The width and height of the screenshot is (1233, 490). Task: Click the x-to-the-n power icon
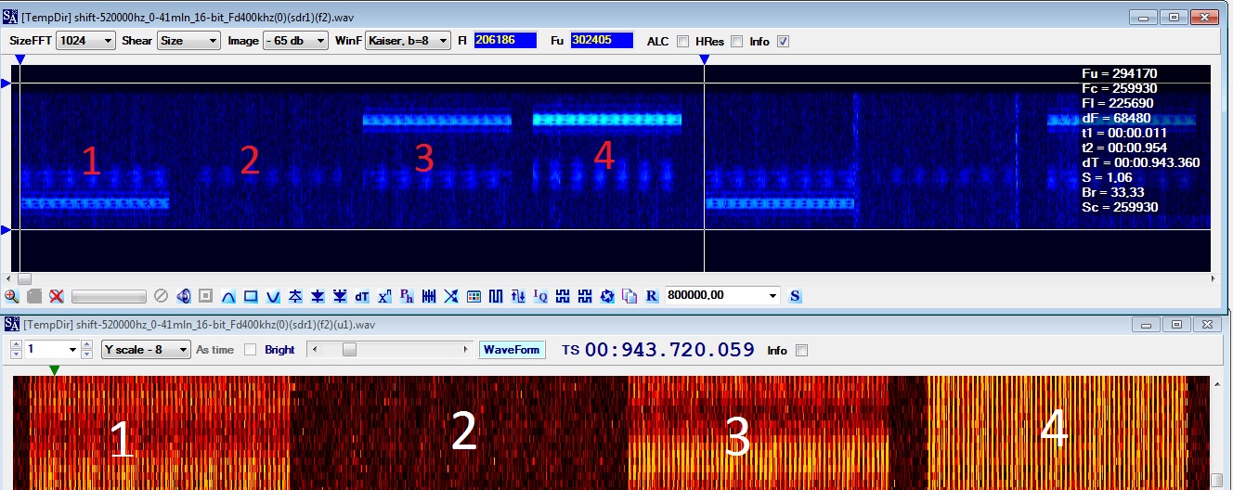(x=384, y=296)
